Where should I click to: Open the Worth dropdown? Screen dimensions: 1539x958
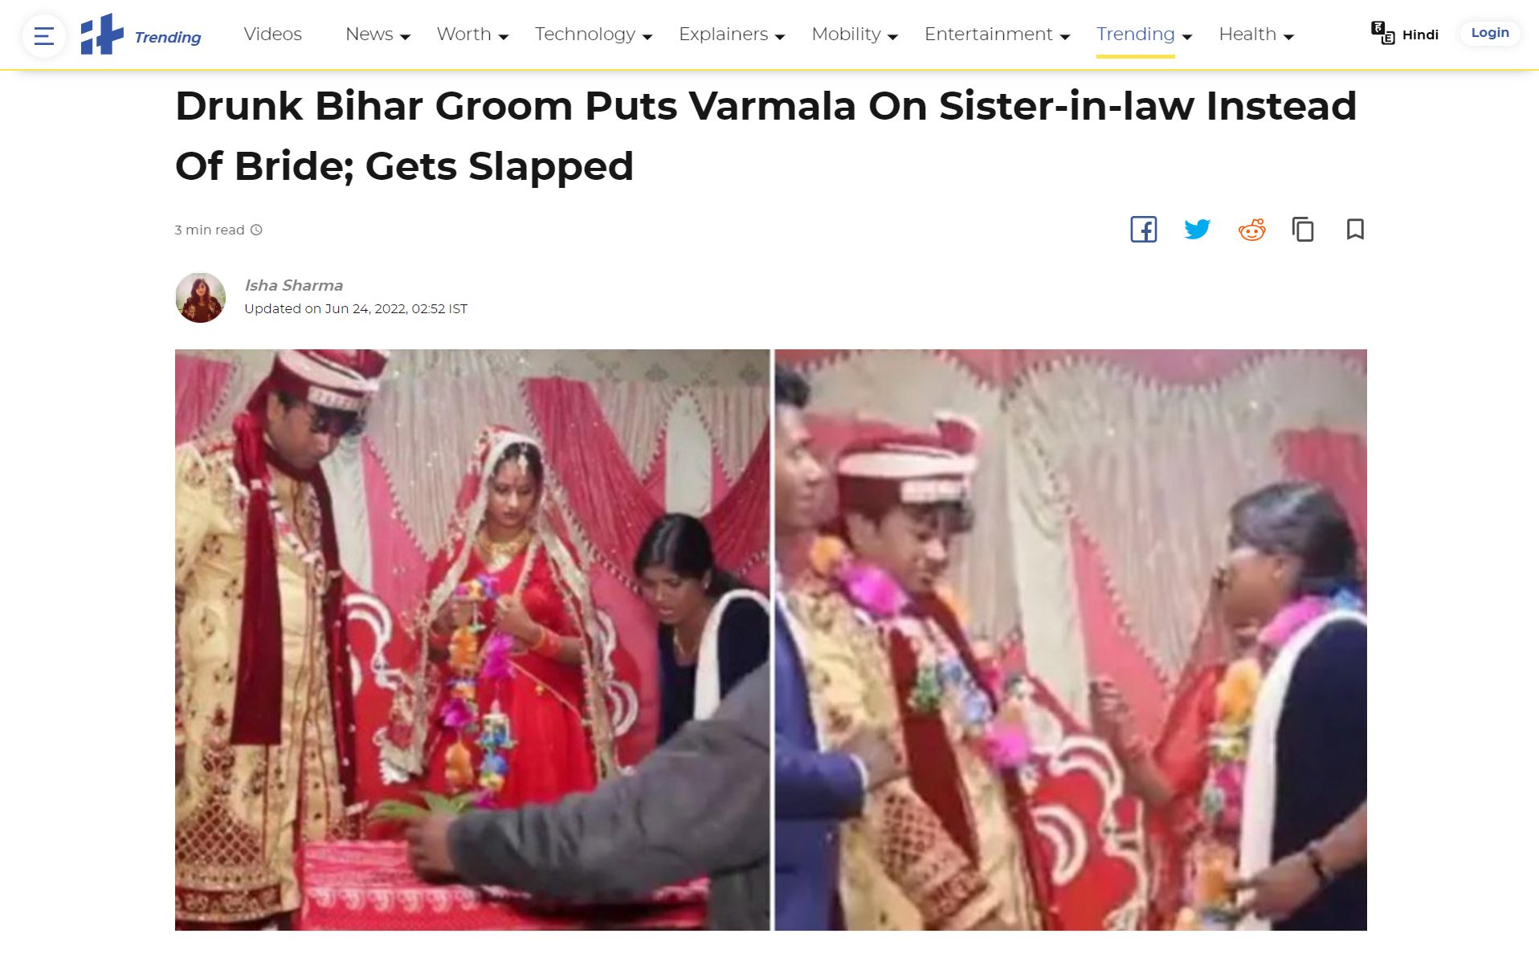(472, 35)
